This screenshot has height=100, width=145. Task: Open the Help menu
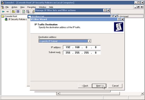(x=51, y=7)
